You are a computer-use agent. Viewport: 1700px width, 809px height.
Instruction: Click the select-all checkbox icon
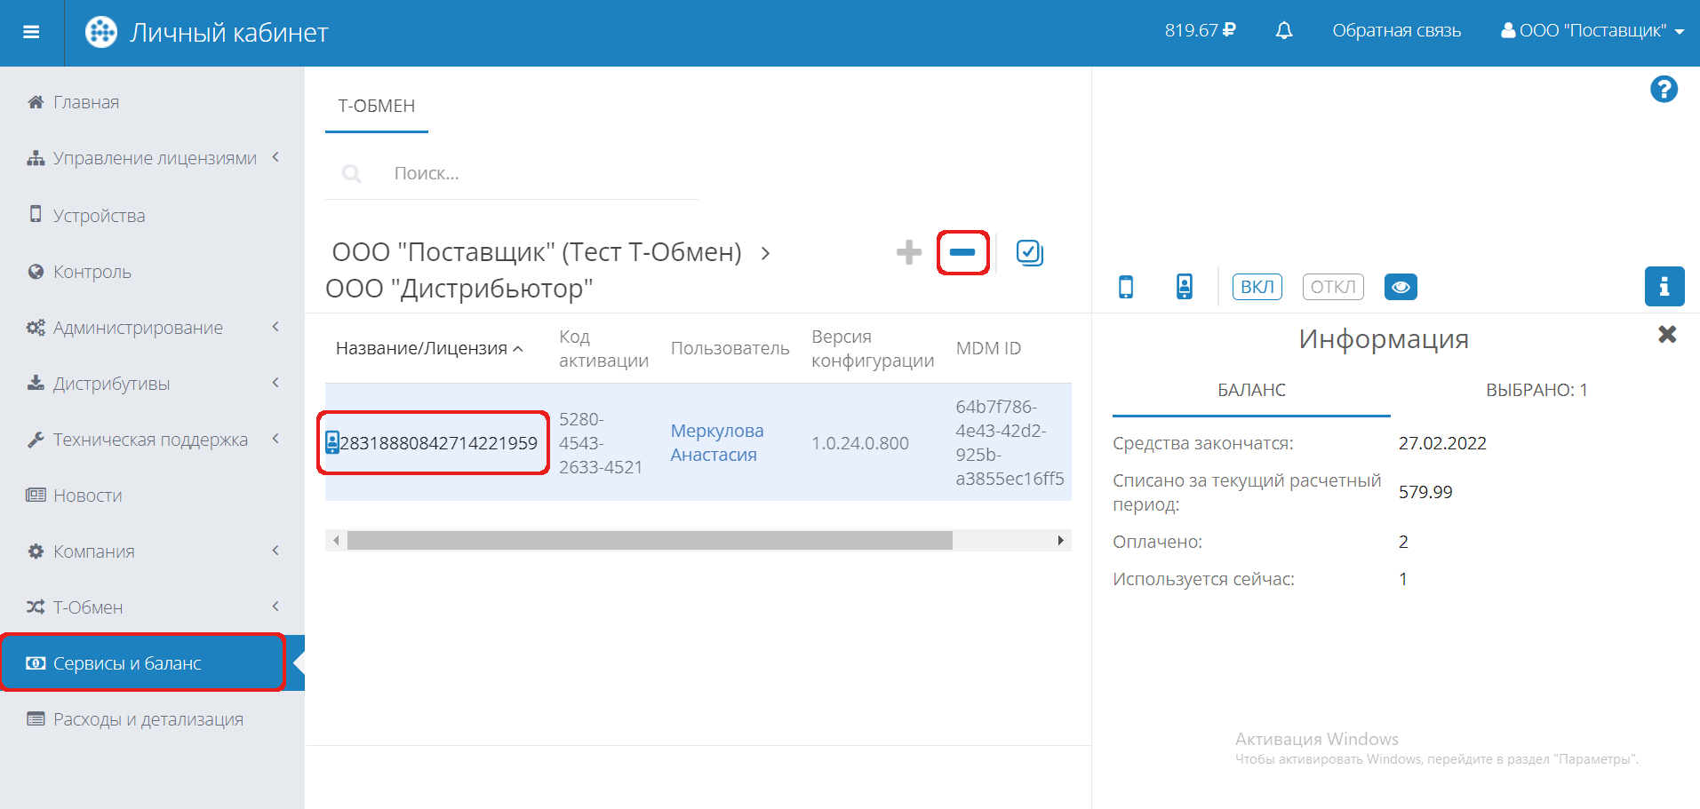pos(1029,253)
